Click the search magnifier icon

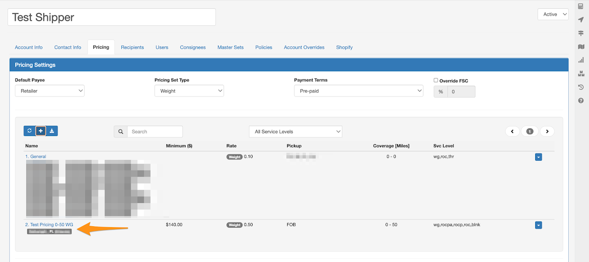click(x=121, y=131)
